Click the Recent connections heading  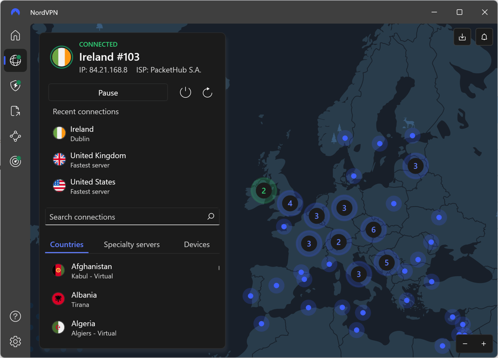[86, 111]
